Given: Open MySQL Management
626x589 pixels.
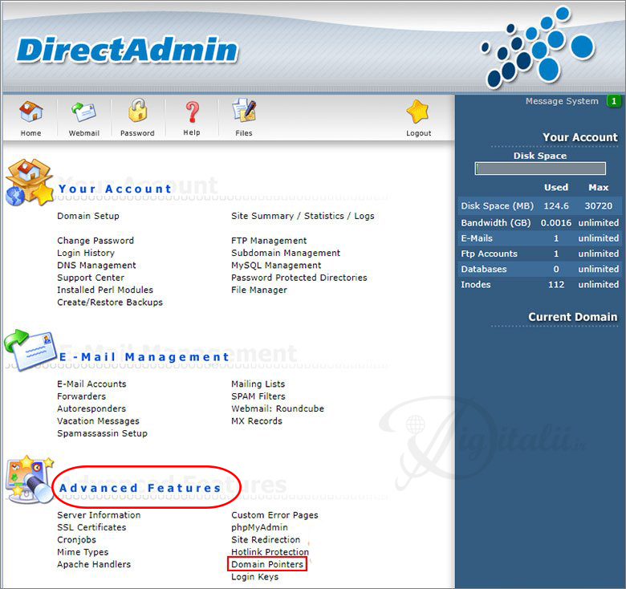Looking at the screenshot, I should point(276,266).
